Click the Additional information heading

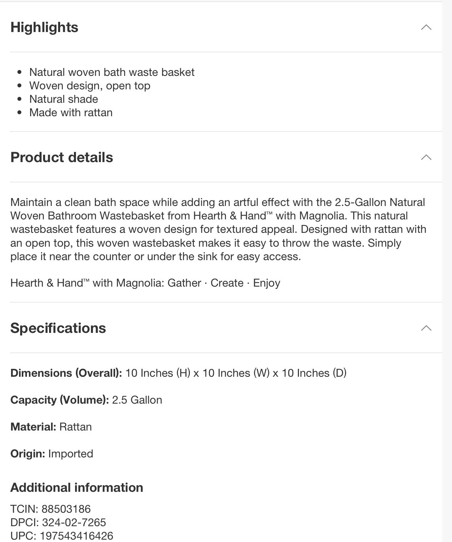pos(77,487)
